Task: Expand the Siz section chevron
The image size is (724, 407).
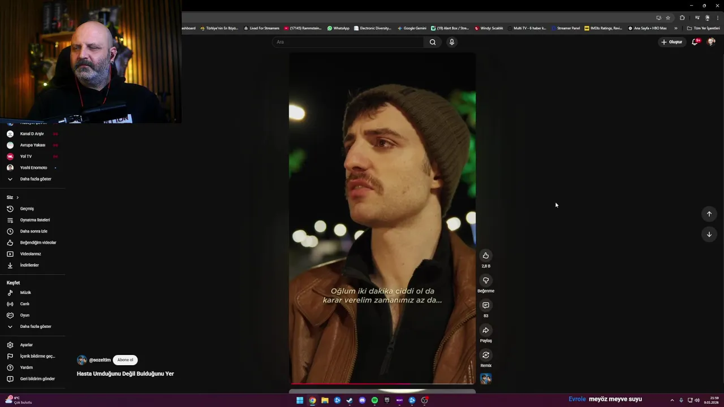Action: pos(18,197)
